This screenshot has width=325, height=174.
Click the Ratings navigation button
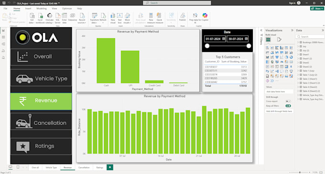pos(41,146)
